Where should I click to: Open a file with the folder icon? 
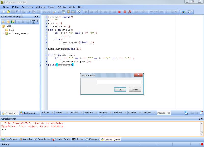pyautogui.click(x=8, y=12)
